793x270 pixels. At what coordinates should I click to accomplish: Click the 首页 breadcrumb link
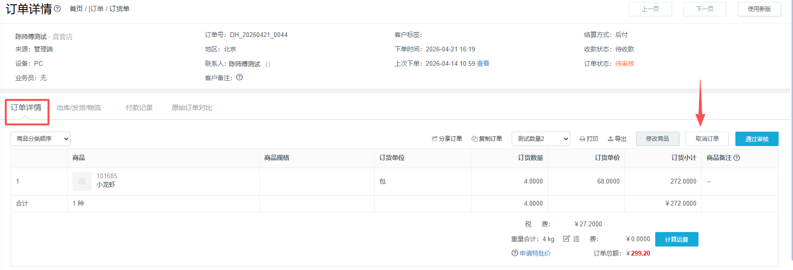76,9
